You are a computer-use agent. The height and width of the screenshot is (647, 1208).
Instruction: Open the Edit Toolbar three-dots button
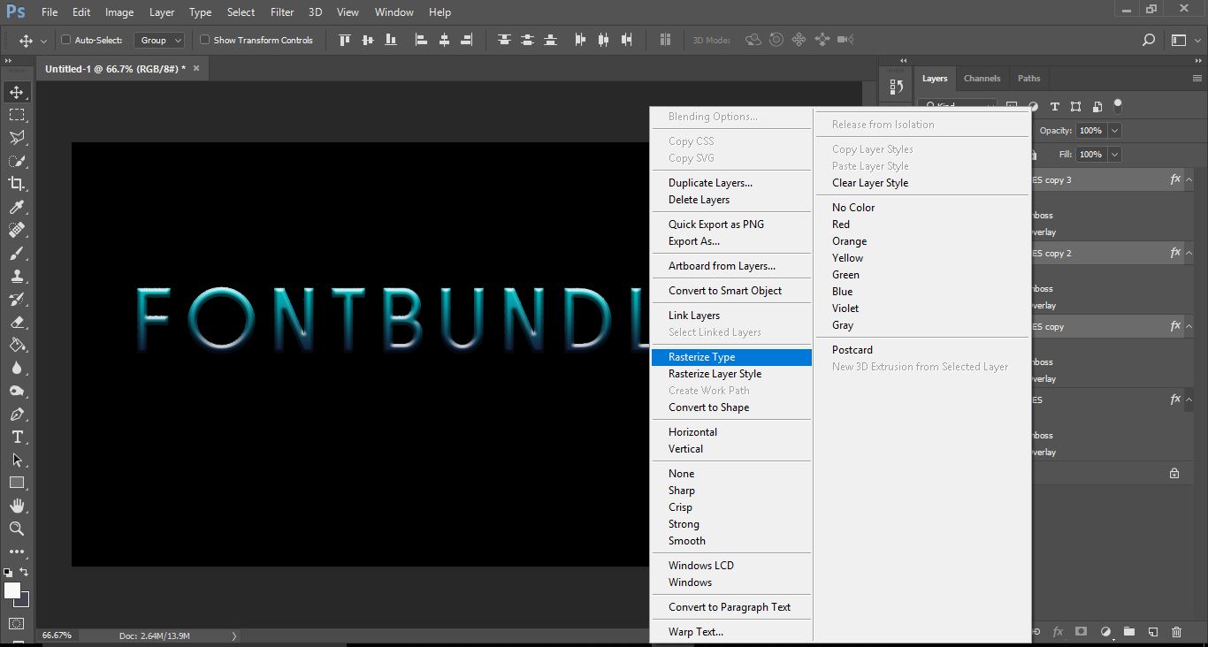pos(17,552)
